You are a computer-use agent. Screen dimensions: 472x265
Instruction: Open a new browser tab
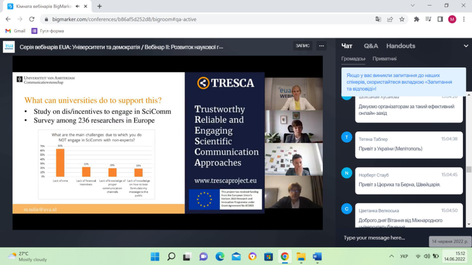[x=100, y=6]
